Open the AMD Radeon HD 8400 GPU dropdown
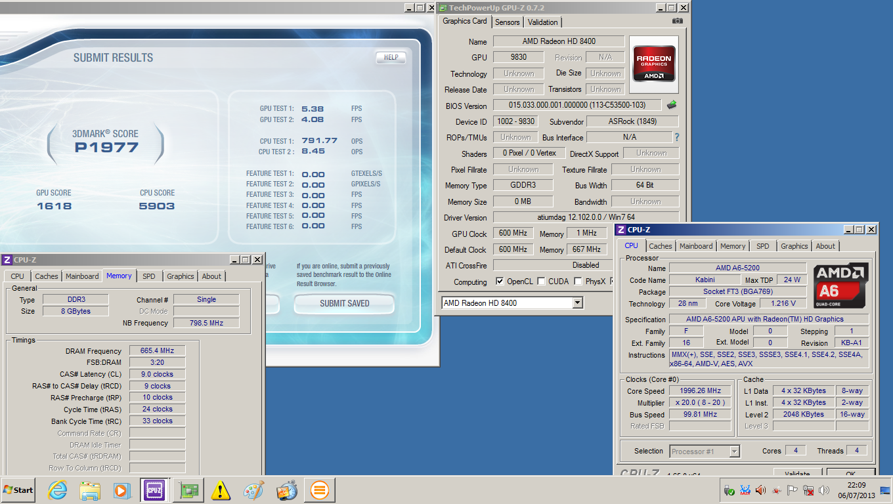893x504 pixels. coord(578,303)
